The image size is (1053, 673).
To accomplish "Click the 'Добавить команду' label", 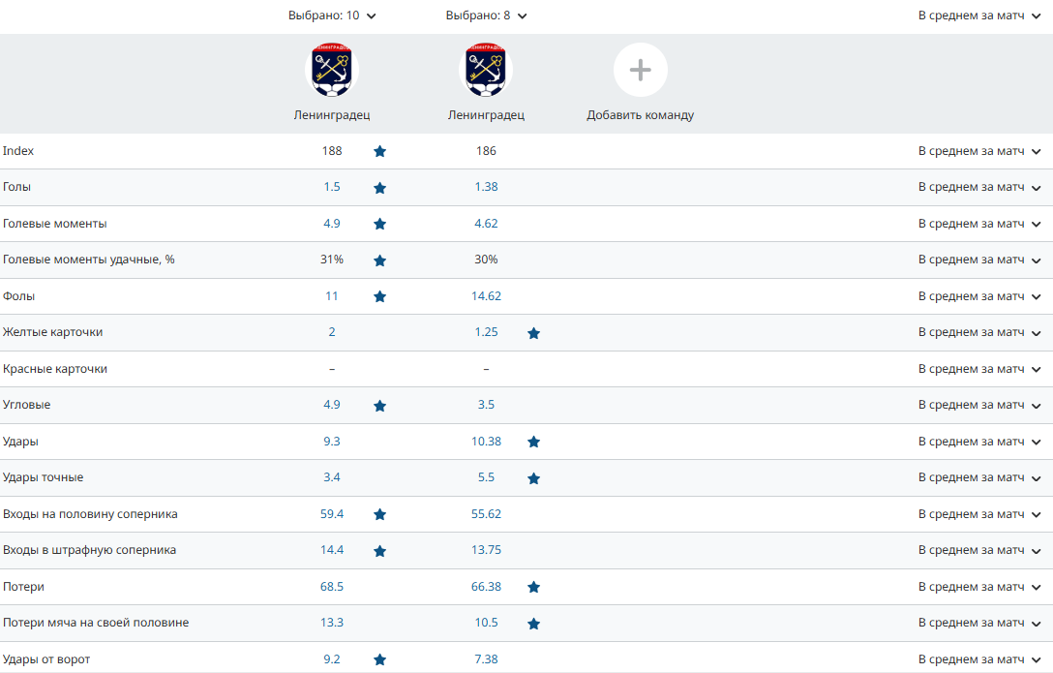I will coord(640,115).
